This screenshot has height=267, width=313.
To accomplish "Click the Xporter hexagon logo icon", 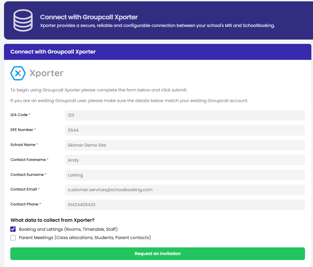I will point(18,73).
